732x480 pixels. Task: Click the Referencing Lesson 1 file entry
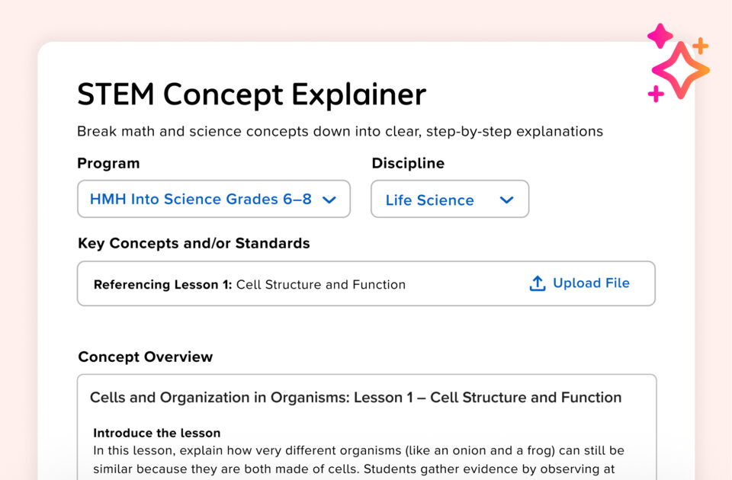(249, 284)
